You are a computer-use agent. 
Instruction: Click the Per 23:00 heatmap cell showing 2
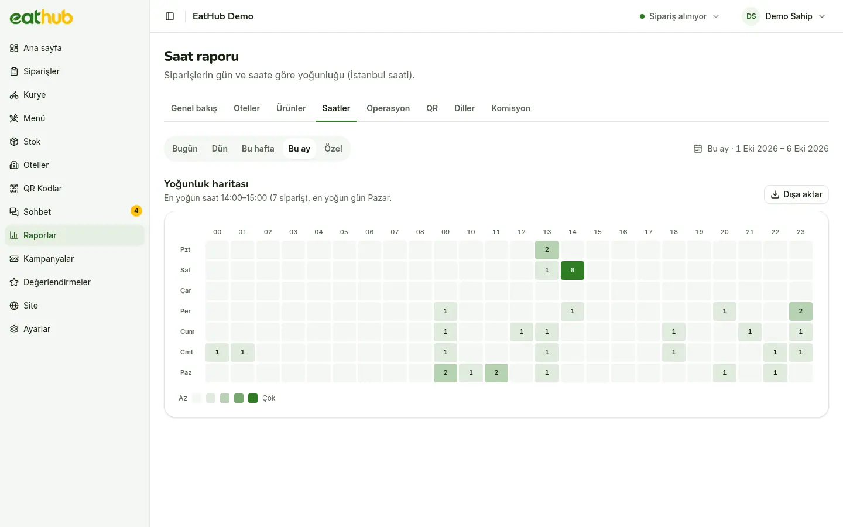(x=801, y=311)
